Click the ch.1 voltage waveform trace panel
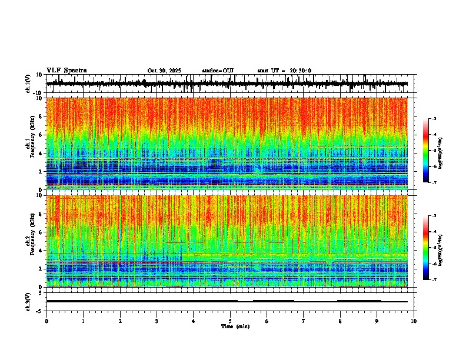 coord(230,84)
